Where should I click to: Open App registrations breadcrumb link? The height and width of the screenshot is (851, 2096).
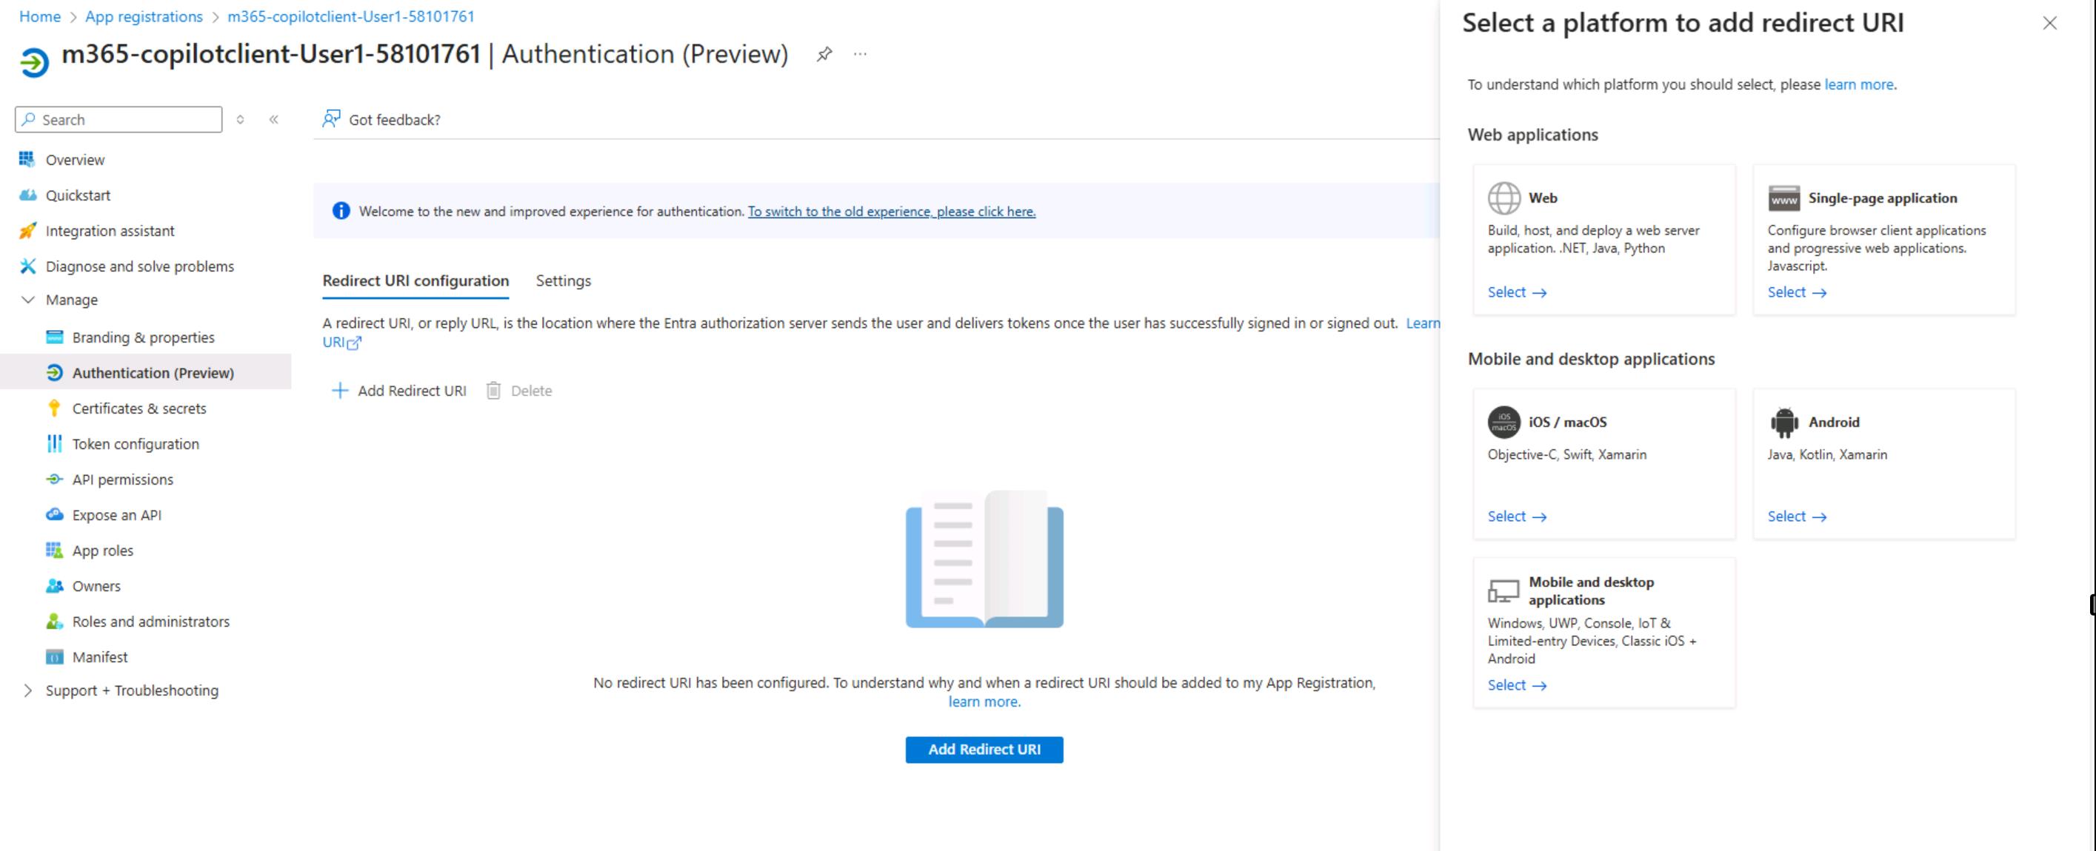tap(144, 16)
